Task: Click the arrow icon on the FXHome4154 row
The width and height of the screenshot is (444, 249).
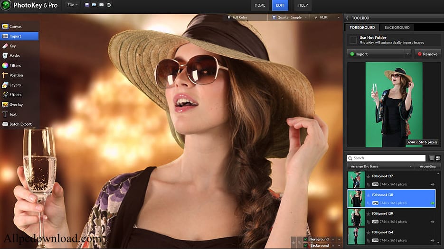Action: point(433,240)
